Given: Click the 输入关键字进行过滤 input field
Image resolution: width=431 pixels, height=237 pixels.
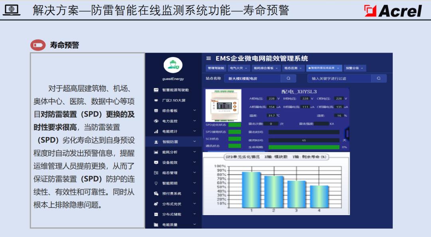Looking at the screenshot, I should [340, 78].
